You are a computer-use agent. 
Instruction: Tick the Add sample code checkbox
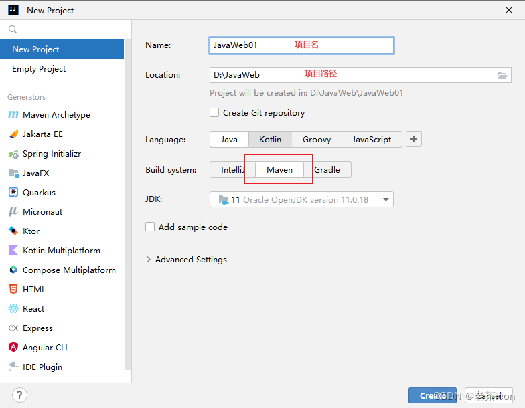click(150, 227)
